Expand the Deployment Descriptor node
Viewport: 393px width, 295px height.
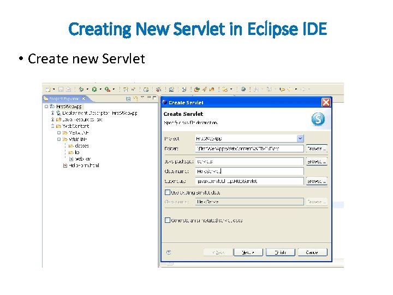52,113
